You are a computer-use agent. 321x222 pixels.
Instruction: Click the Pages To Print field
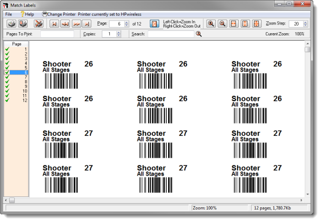pos(57,34)
